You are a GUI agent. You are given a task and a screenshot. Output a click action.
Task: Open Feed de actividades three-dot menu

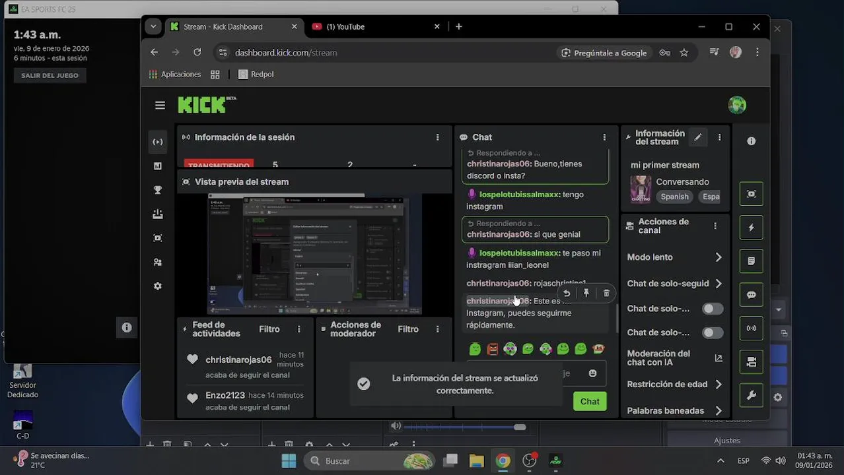[x=299, y=329]
